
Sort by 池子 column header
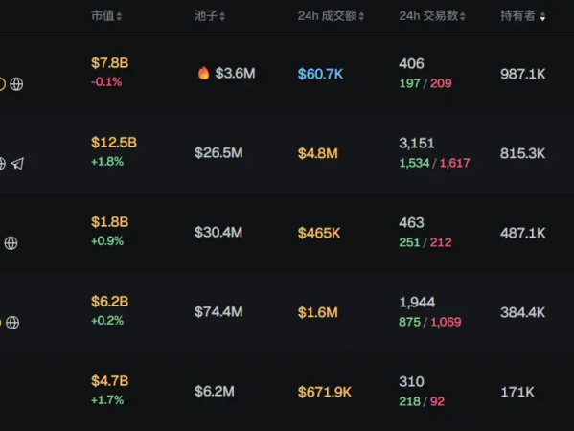click(x=210, y=15)
